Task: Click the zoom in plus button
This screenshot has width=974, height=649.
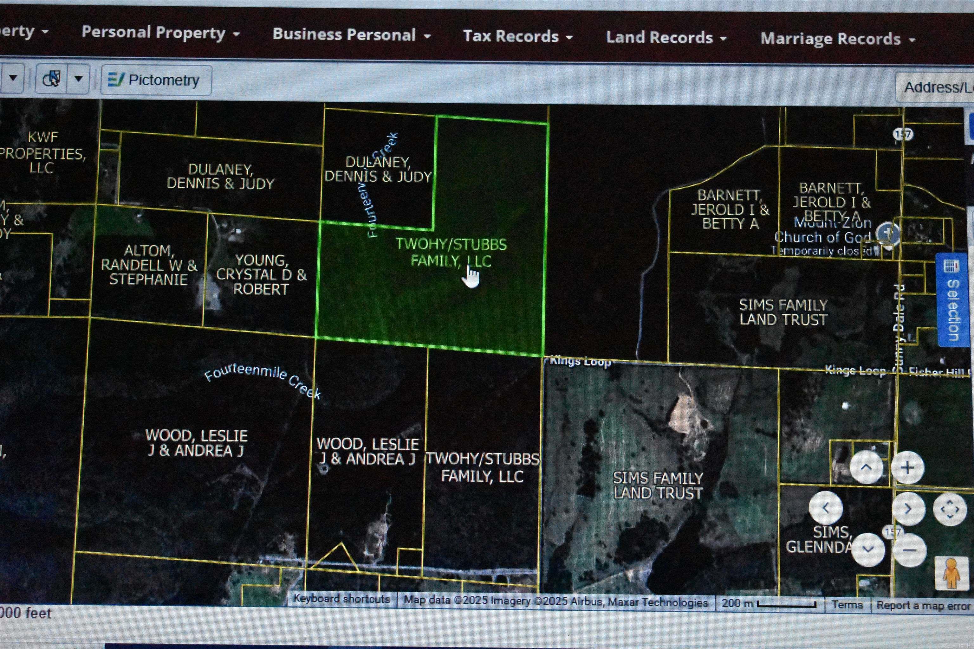Action: (907, 468)
